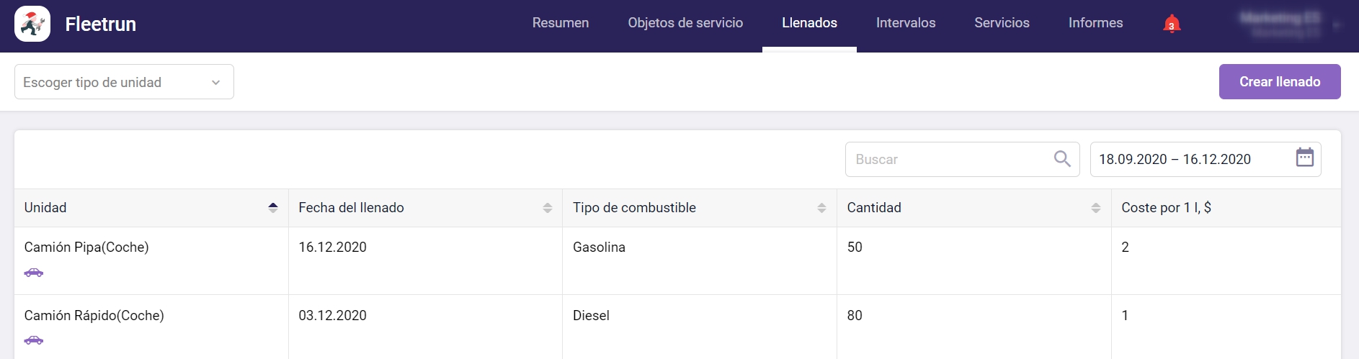The width and height of the screenshot is (1359, 359).
Task: Select the Llenados tab
Action: pyautogui.click(x=809, y=23)
